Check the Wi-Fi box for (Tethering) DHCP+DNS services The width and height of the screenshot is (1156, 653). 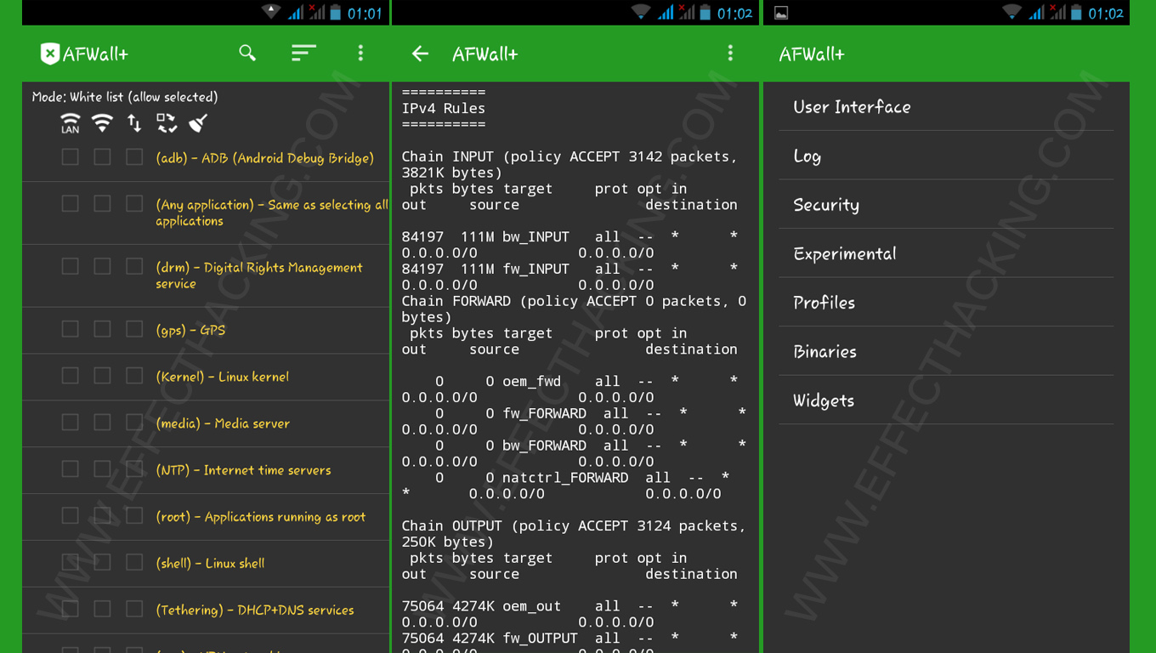click(x=102, y=610)
